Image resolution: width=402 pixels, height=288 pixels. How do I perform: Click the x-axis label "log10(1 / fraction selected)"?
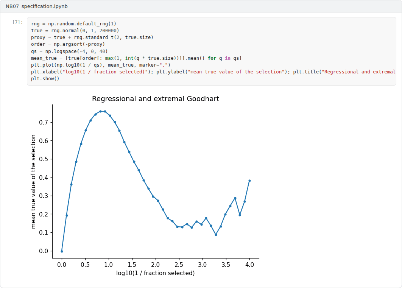155,273
